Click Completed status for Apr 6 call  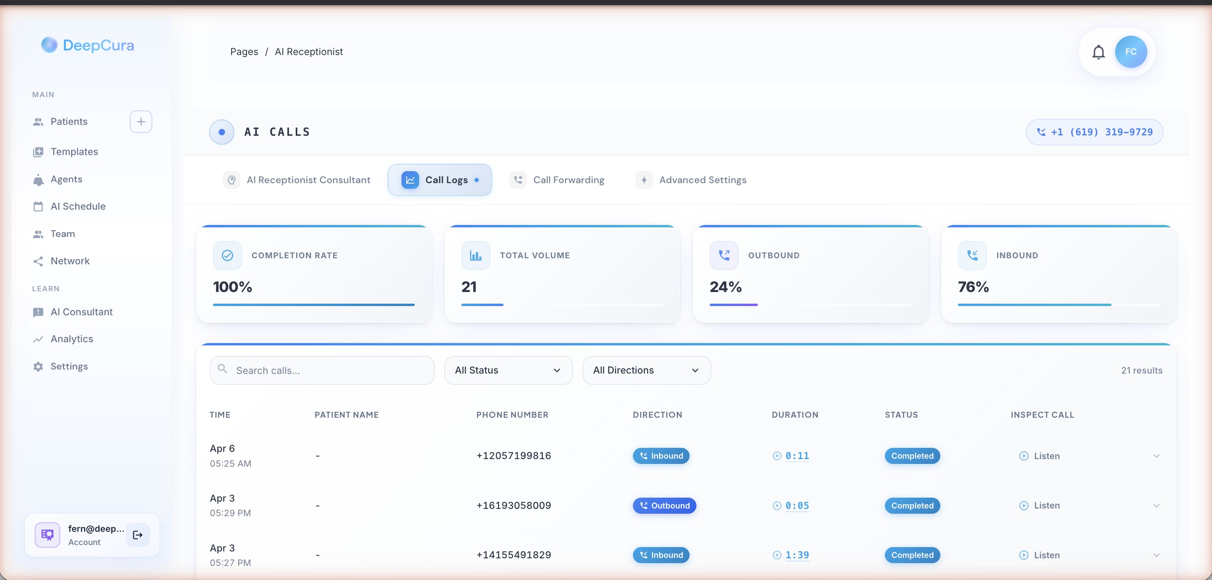[x=912, y=456]
